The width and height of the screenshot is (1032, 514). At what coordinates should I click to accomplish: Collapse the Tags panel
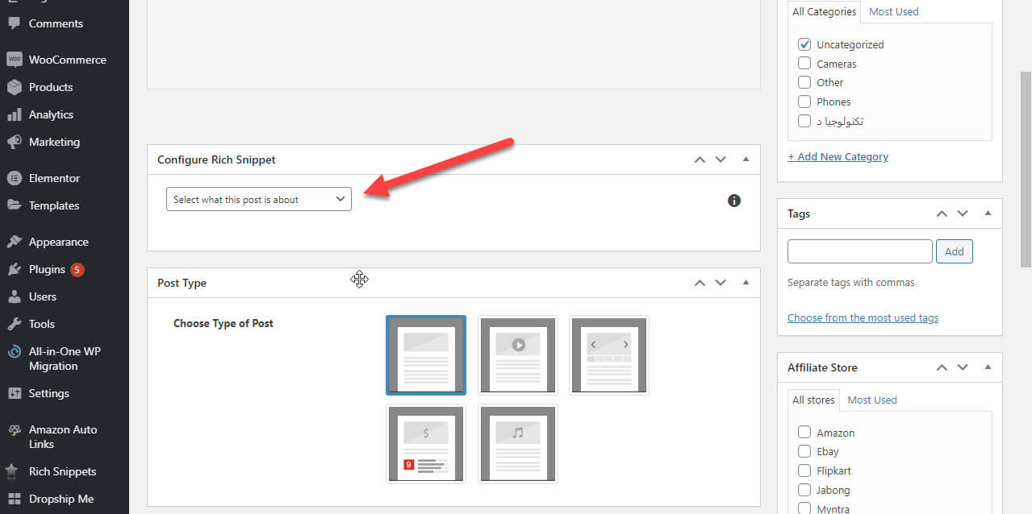988,213
